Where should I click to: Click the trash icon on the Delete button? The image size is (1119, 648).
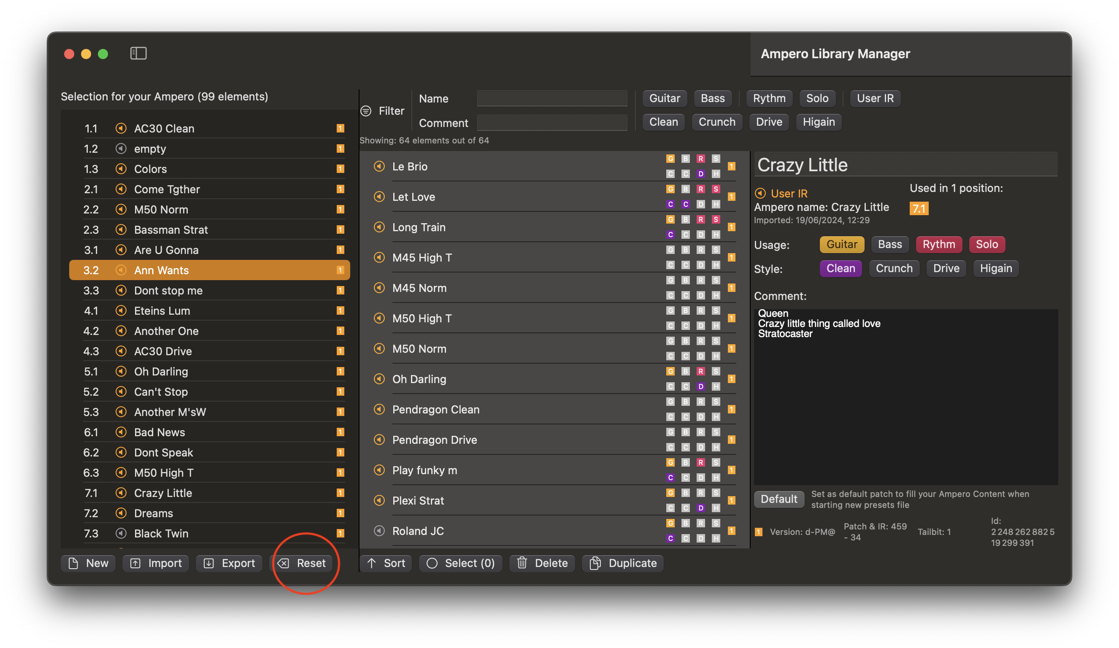[x=523, y=563]
